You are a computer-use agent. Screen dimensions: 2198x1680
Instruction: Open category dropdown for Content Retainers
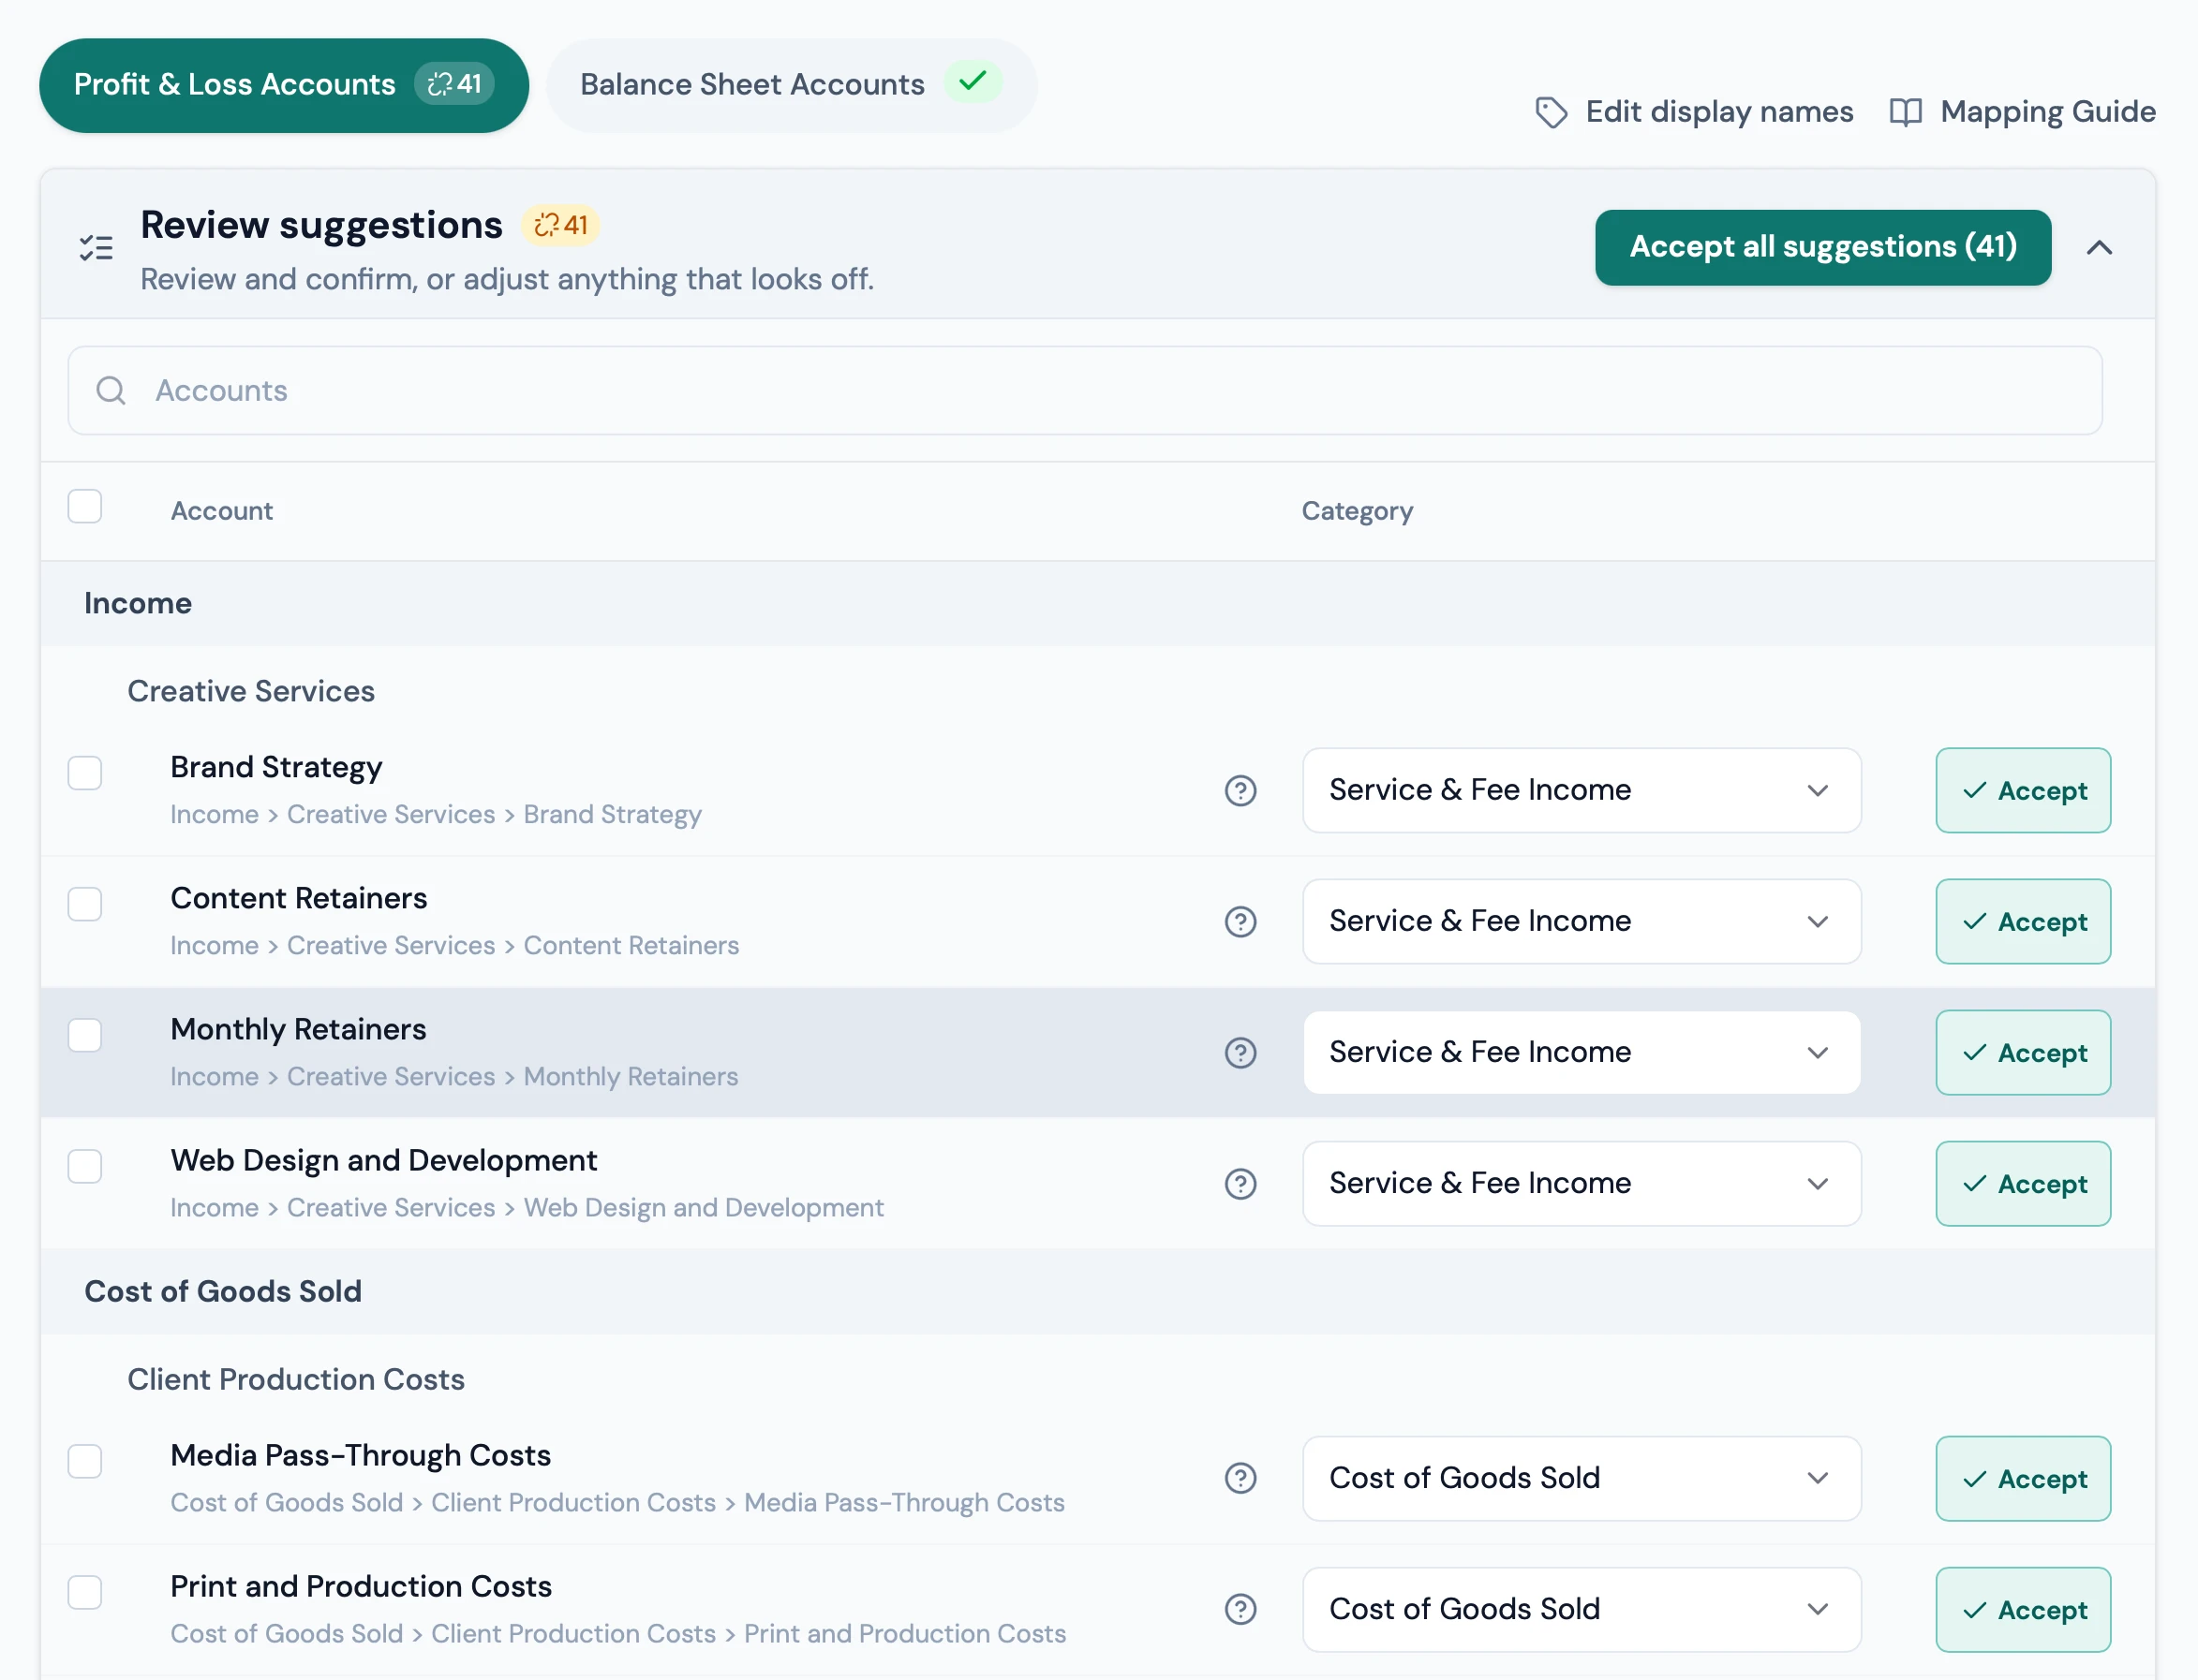click(1581, 921)
